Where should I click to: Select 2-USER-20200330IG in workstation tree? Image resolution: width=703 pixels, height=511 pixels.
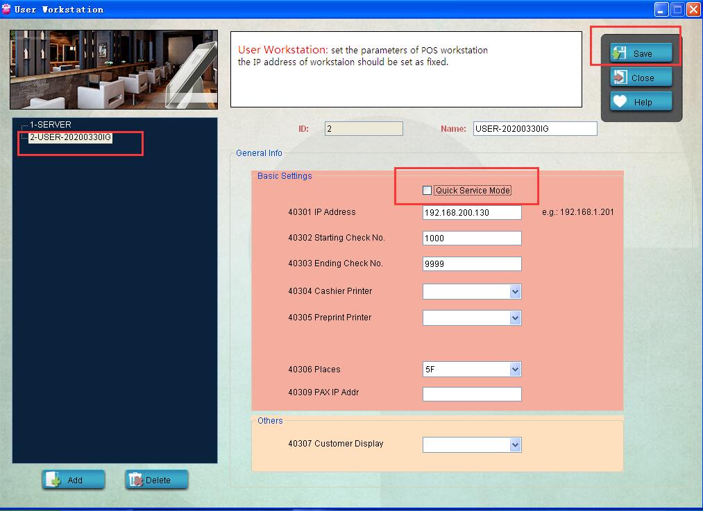coord(70,137)
